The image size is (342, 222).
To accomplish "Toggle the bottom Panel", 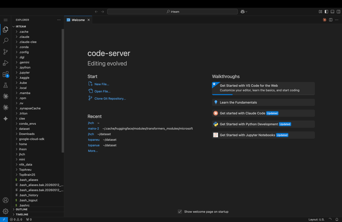I will tap(332, 12).
